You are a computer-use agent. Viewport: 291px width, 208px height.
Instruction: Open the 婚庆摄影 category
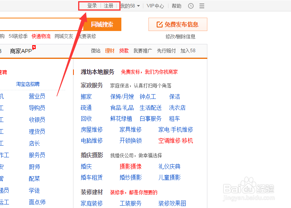coord(92,155)
